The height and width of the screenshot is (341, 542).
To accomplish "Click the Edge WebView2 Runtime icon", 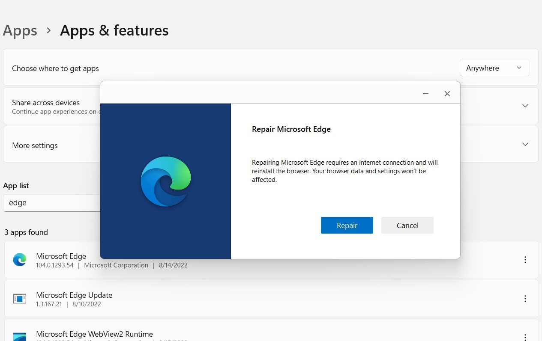I will (x=19, y=336).
